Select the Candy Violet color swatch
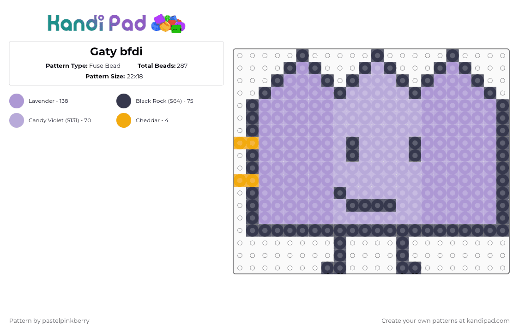The height and width of the screenshot is (332, 519). (x=17, y=120)
